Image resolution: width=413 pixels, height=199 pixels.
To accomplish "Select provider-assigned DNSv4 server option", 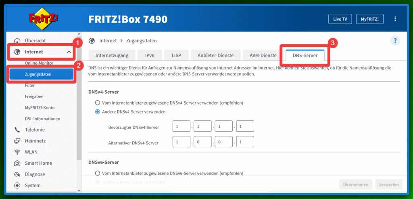I will (97, 103).
